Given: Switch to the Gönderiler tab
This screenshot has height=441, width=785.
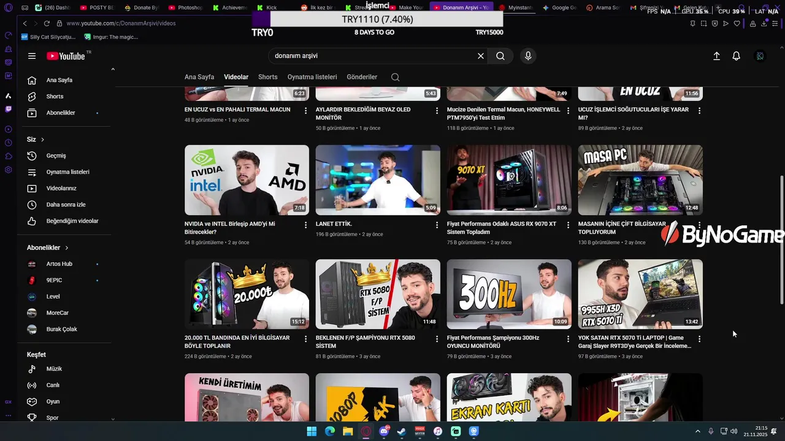Looking at the screenshot, I should 362,77.
